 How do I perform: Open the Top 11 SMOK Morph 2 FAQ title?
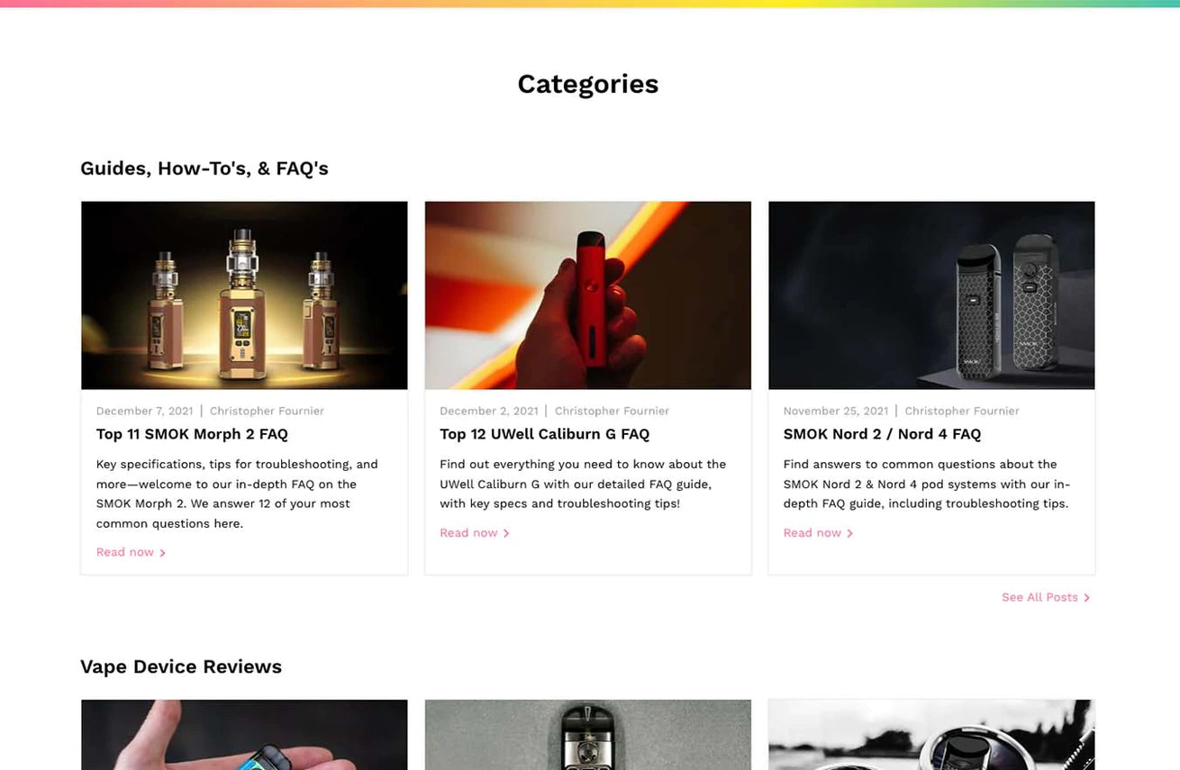(192, 434)
